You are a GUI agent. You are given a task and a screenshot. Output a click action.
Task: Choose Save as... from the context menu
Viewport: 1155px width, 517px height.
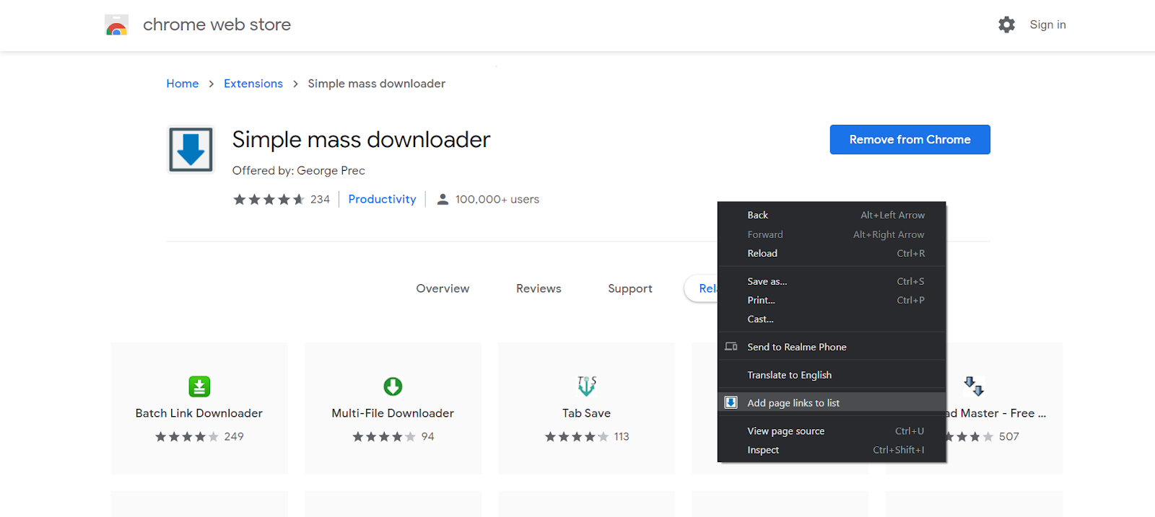(832, 281)
